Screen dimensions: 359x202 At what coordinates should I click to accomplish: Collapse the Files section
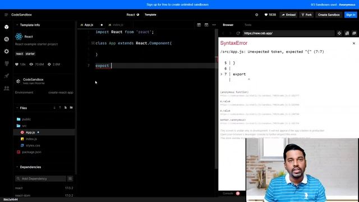[x=17, y=108]
